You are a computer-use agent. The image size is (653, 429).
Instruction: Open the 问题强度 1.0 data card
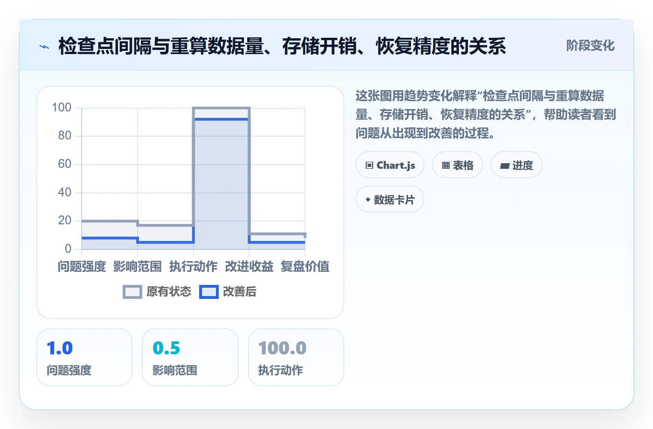pyautogui.click(x=84, y=357)
